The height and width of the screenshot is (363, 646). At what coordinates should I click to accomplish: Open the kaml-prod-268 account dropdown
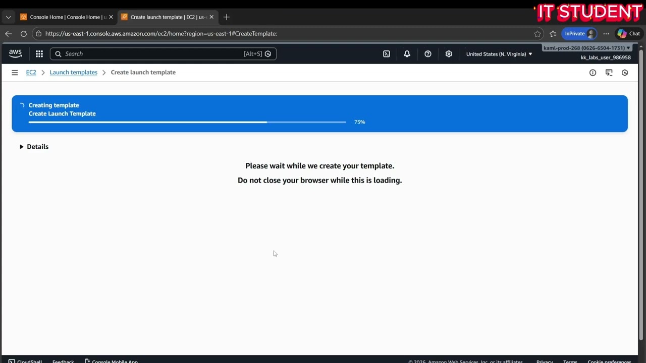point(586,48)
